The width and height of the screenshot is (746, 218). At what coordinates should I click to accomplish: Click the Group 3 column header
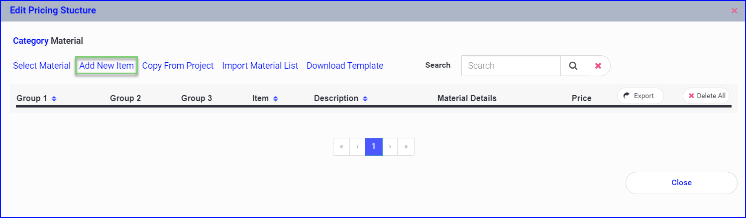(x=197, y=99)
